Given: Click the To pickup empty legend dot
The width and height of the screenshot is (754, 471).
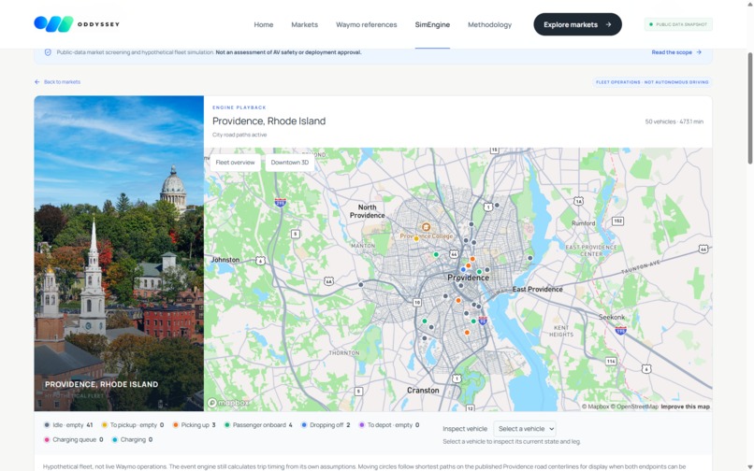Looking at the screenshot, I should [104, 425].
